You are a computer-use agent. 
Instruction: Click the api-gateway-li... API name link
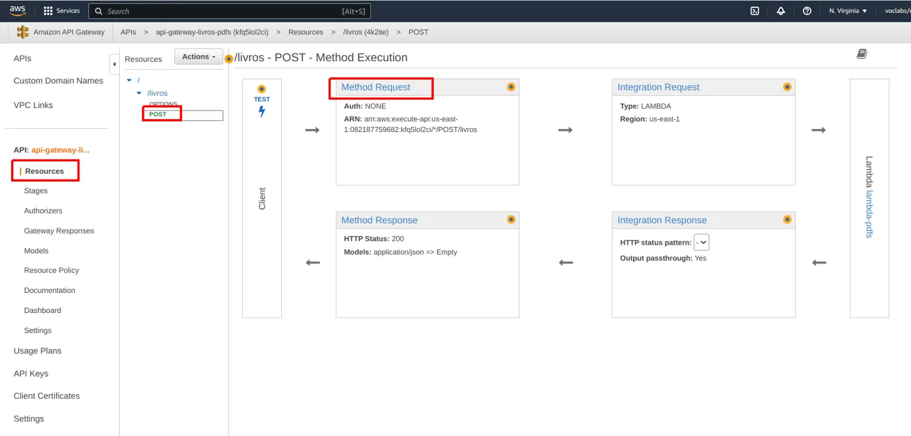pyautogui.click(x=61, y=150)
